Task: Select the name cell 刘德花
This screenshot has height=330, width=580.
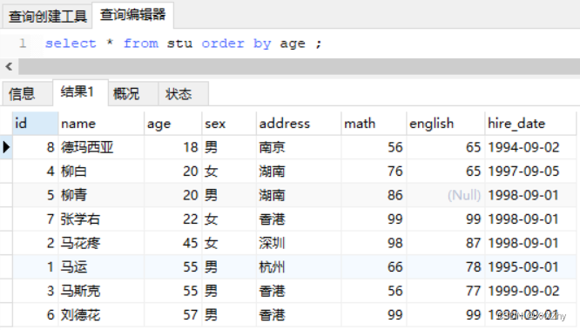Action: (101, 315)
